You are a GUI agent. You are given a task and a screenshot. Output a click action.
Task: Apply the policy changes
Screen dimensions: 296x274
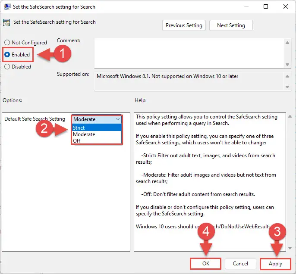tap(275, 264)
